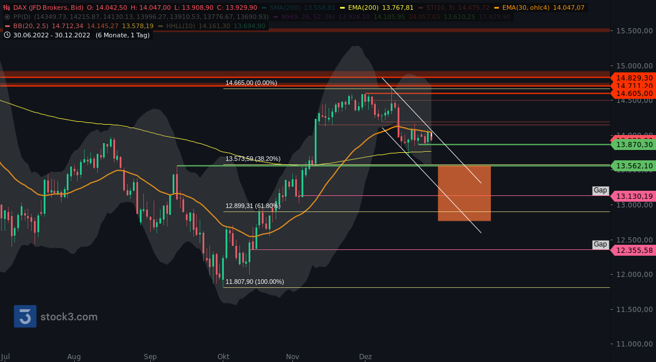Image resolution: width=656 pixels, height=362 pixels.
Task: Click the 12.000,00 price axis label
Action: (634, 274)
